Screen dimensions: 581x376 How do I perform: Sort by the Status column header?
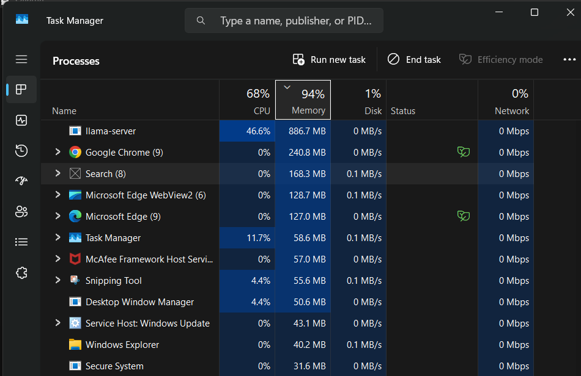(x=432, y=100)
